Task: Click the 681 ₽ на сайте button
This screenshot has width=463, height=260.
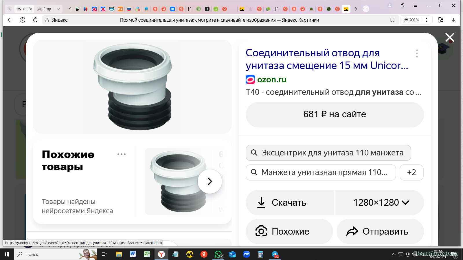Action: 335,114
